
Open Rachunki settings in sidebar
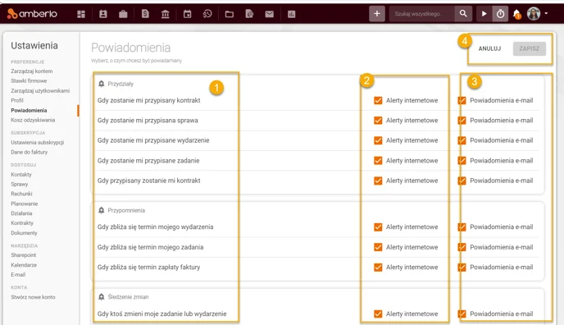(x=21, y=194)
